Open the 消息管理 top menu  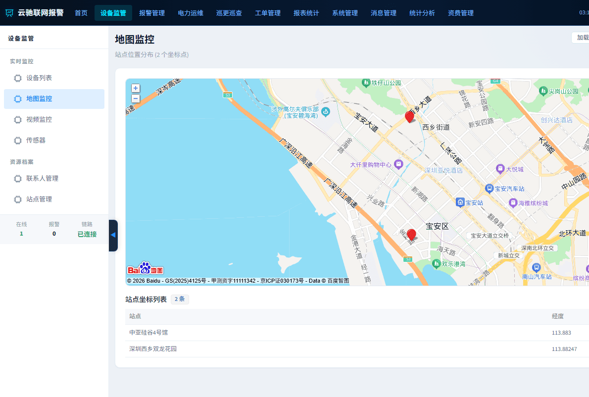point(384,13)
